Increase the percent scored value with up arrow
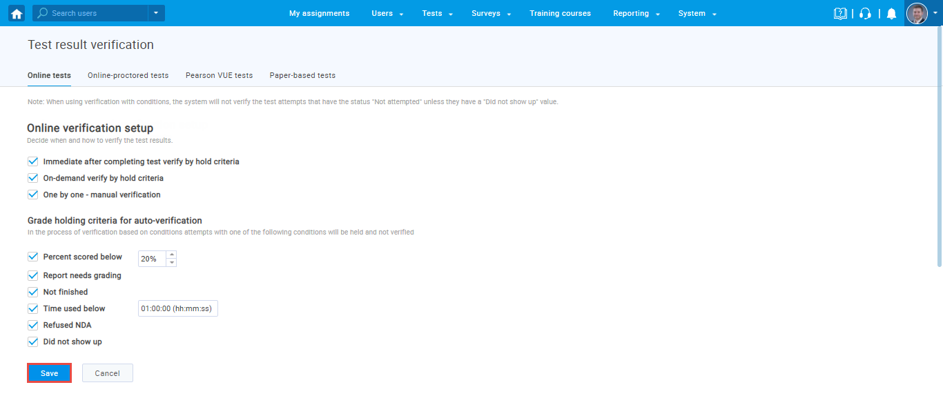The image size is (943, 396). point(171,255)
